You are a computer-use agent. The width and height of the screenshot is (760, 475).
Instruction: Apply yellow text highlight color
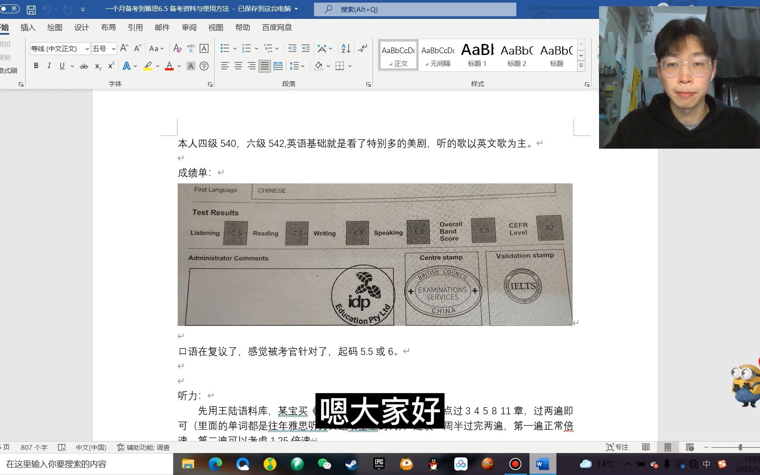pos(148,66)
